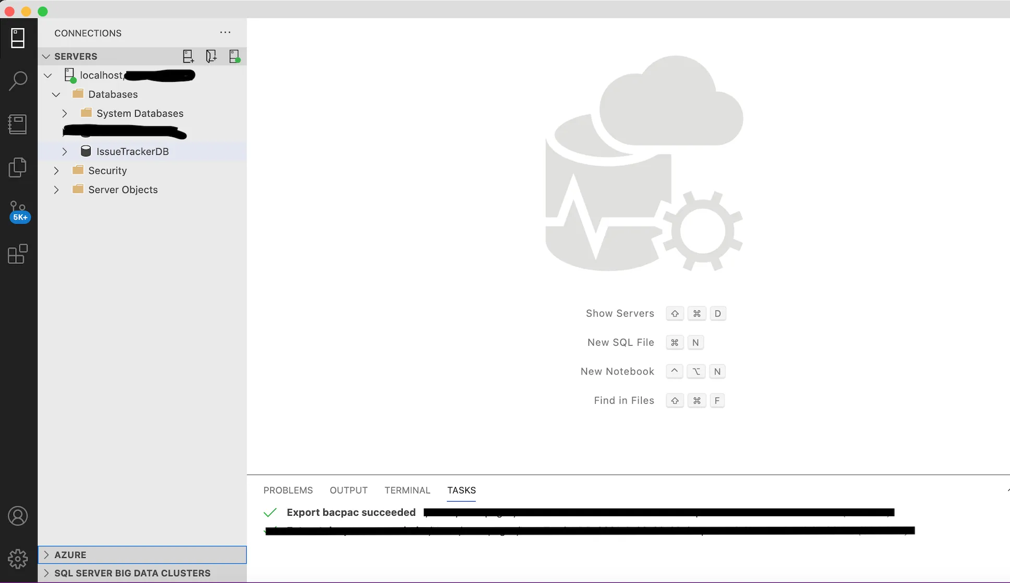Open the Explorer files icon

[18, 167]
